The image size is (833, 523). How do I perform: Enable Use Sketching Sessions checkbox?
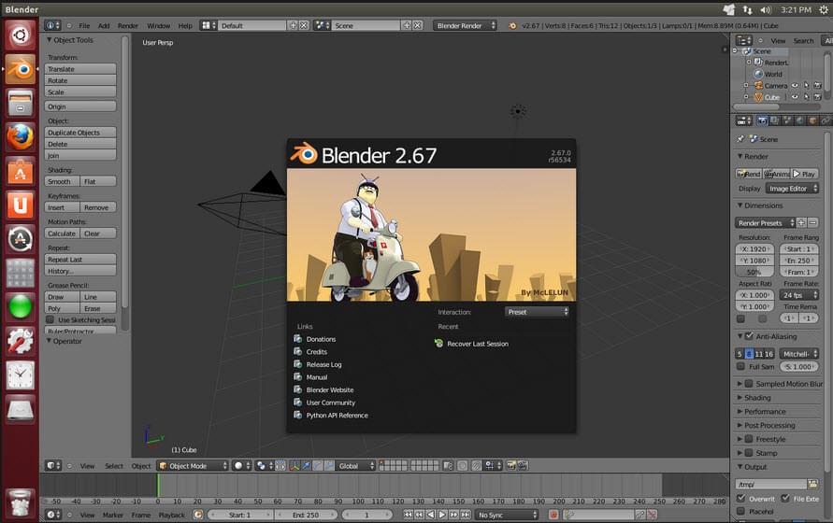click(50, 319)
